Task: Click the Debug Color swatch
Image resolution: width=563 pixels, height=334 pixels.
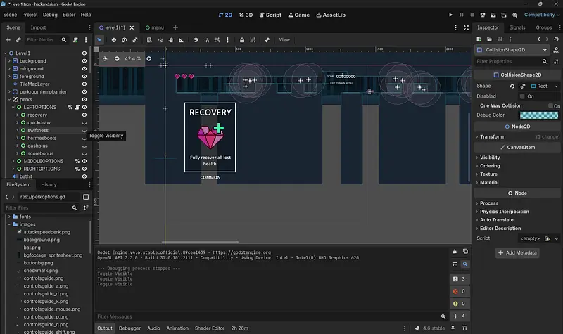Action: coord(539,115)
